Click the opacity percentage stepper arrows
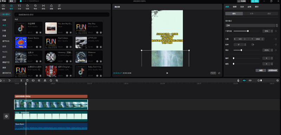The image size is (281, 135). coord(272,31)
